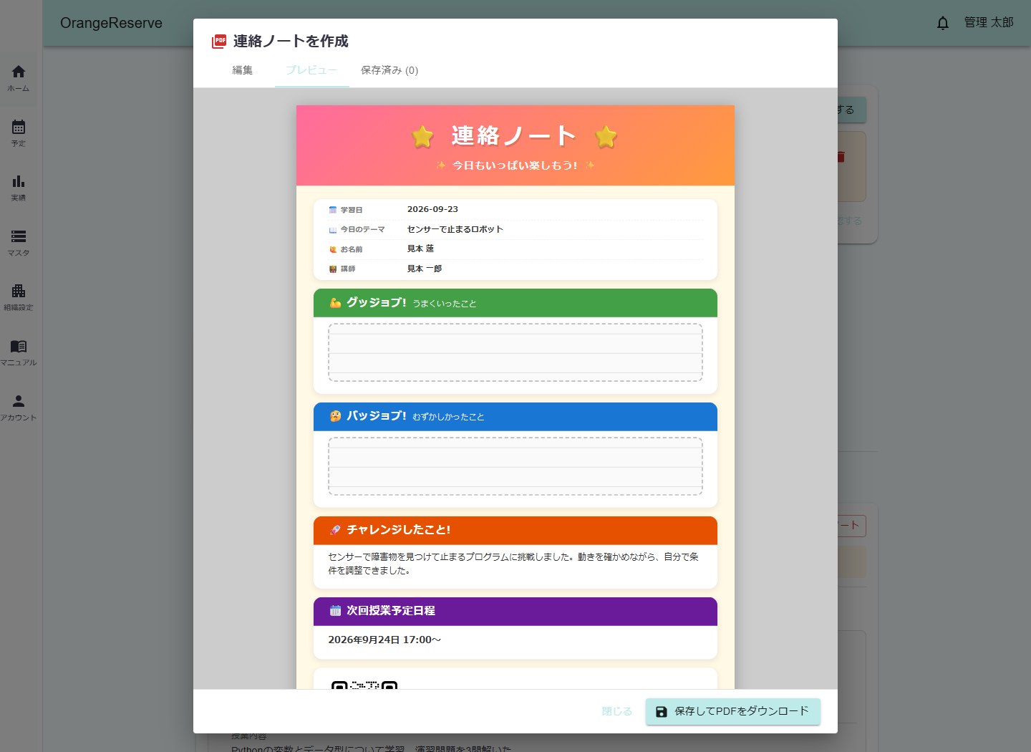This screenshot has width=1031, height=752.
Task: Click the グッジョブ! dashed writing area
Action: [515, 352]
